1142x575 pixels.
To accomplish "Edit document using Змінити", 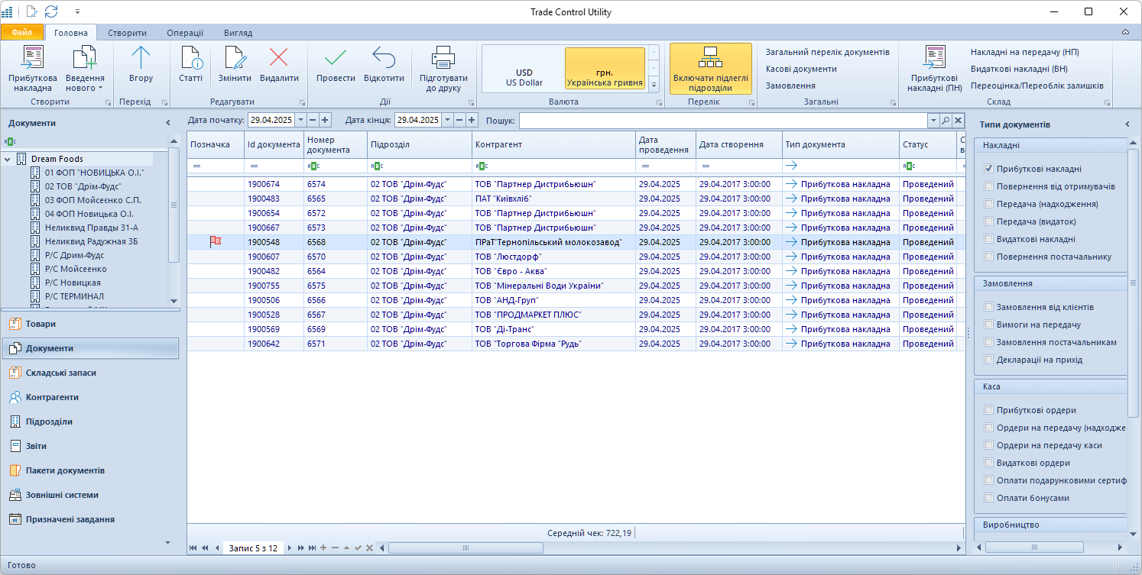I will click(x=235, y=64).
